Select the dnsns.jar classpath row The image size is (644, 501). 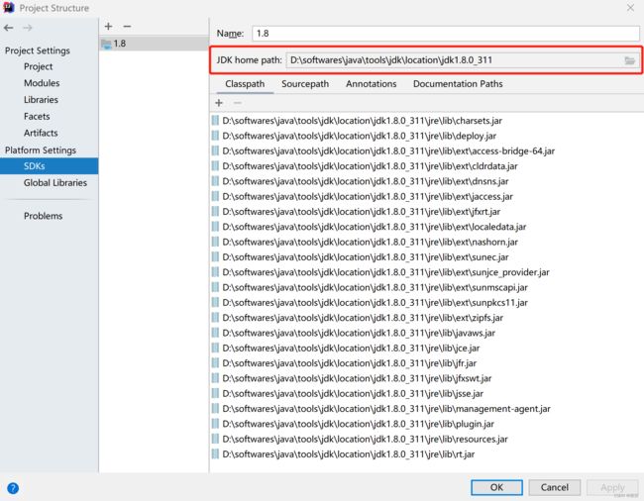(x=426, y=181)
